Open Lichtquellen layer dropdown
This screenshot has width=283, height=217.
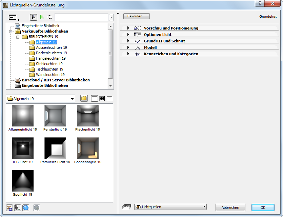170,207
